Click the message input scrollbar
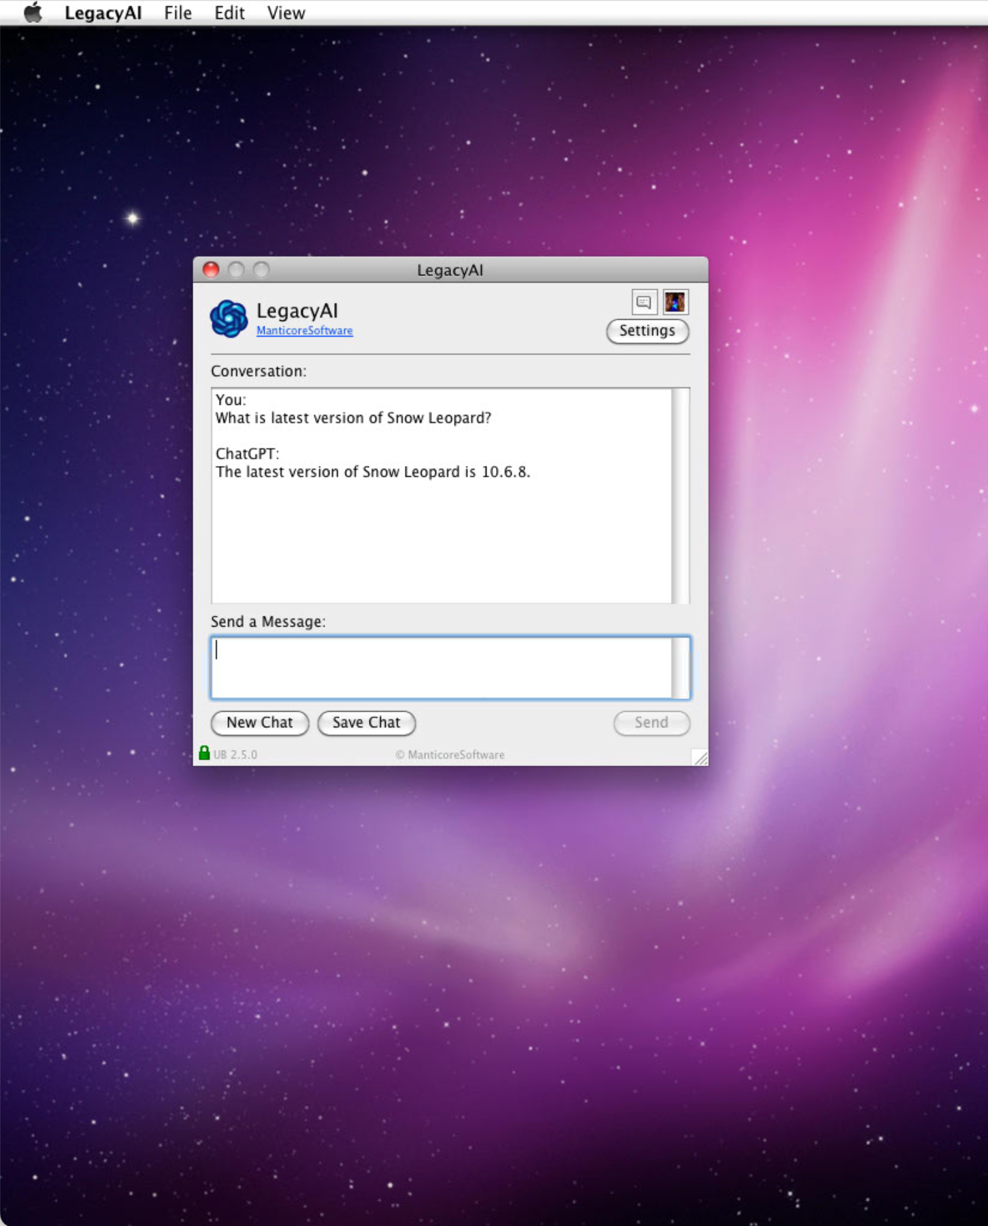Image resolution: width=988 pixels, height=1226 pixels. 680,667
